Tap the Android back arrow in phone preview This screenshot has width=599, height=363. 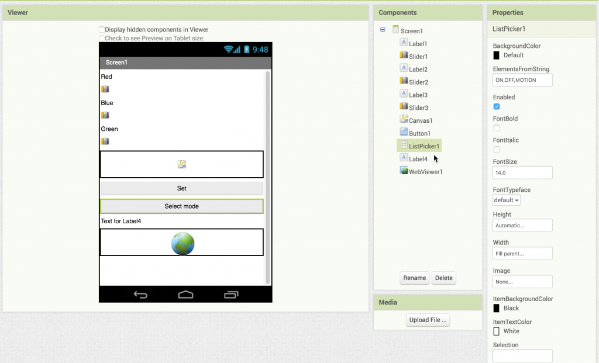(140, 295)
